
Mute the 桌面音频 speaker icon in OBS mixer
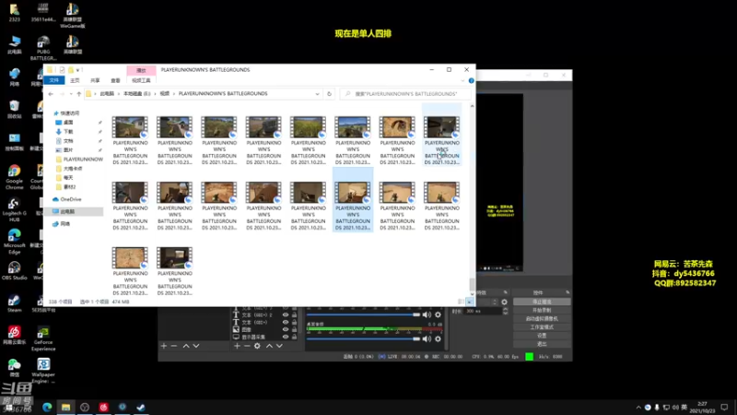tap(427, 338)
